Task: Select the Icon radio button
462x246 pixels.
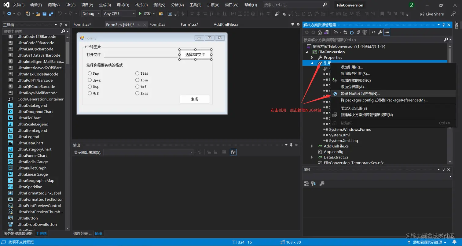Action: point(137,80)
